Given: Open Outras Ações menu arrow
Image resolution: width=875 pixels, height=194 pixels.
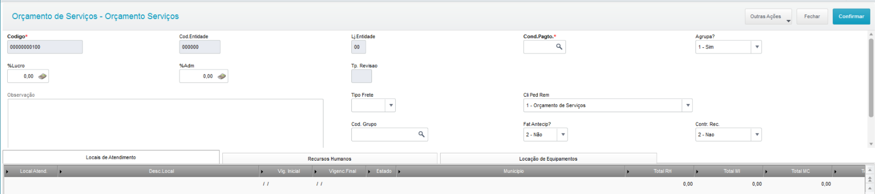Looking at the screenshot, I should pyautogui.click(x=788, y=21).
